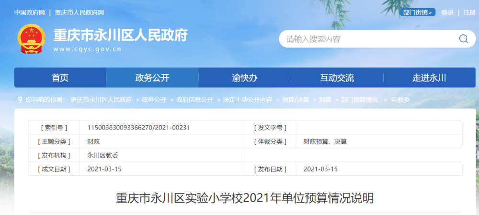Screen dimensions: 479x215
Task: Open the 首页 navigation tab
Action: (60, 78)
